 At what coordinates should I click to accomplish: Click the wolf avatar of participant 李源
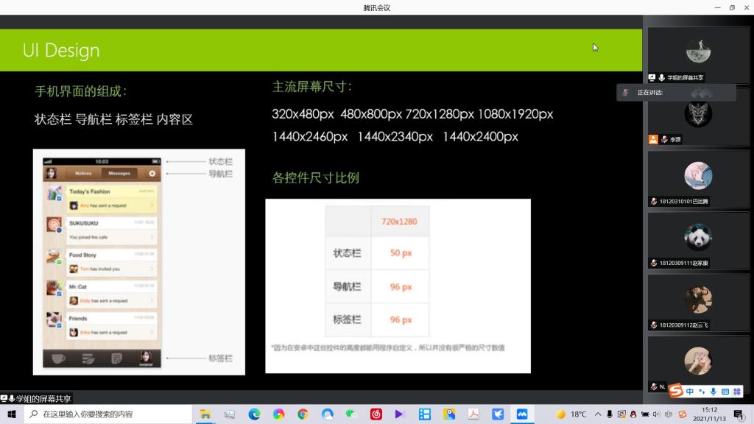click(x=698, y=113)
